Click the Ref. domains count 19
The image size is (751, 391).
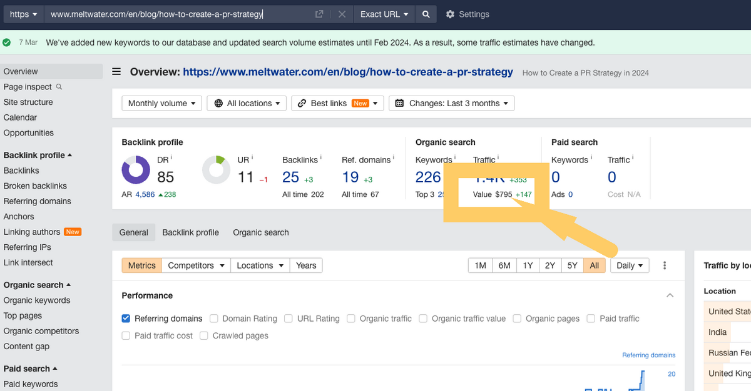pos(350,177)
